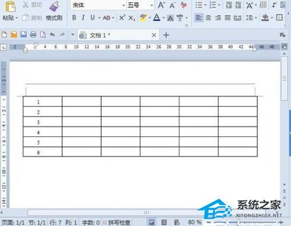Click the decrease indent icon
The image size is (291, 226).
click(229, 5)
